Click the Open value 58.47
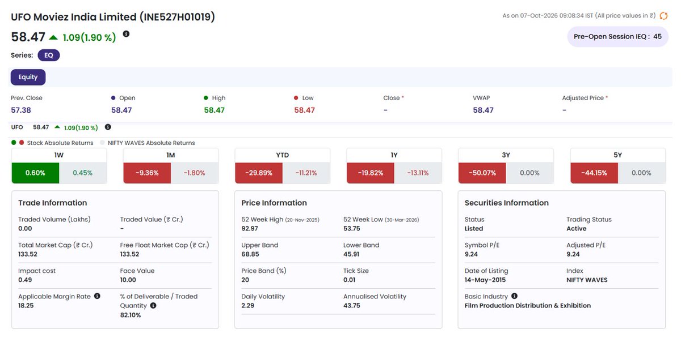Viewport: 681px width, 342px height. 121,110
